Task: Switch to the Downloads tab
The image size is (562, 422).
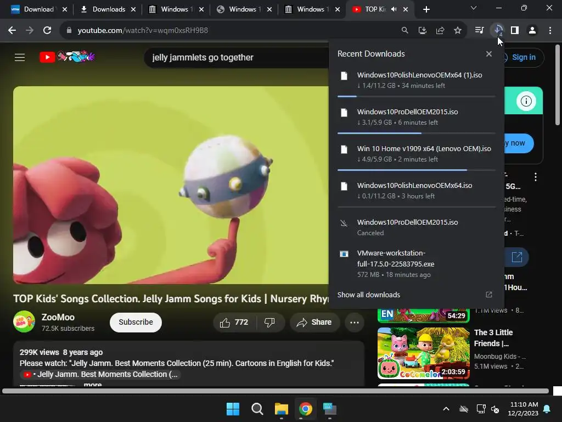Action: click(108, 9)
